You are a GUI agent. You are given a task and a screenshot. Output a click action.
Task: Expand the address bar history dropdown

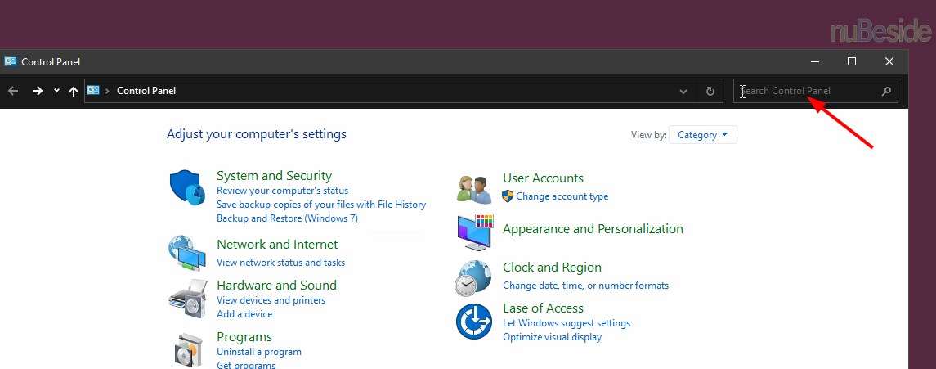coord(683,91)
